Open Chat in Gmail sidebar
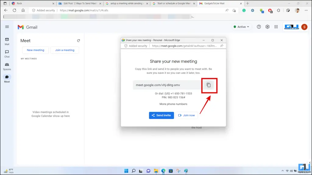 (x=7, y=54)
